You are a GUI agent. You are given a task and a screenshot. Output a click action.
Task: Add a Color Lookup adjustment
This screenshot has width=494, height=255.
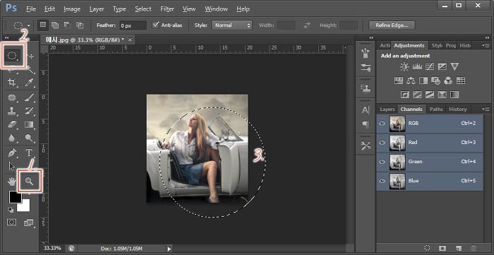[461, 81]
